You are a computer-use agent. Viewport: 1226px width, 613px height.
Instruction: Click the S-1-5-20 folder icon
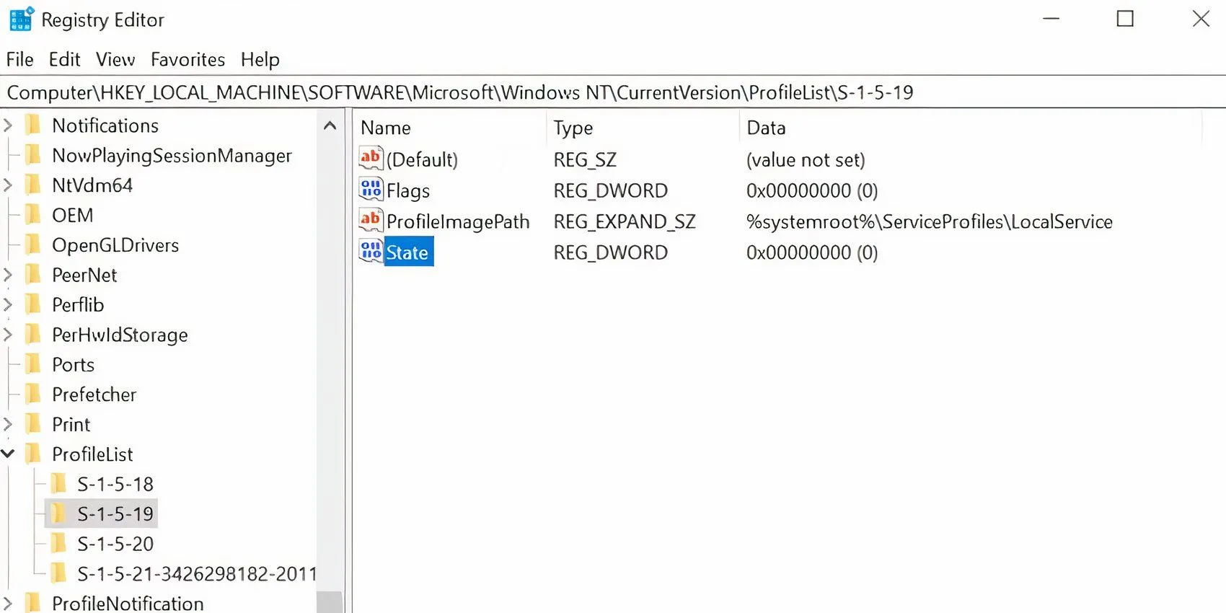click(x=58, y=544)
